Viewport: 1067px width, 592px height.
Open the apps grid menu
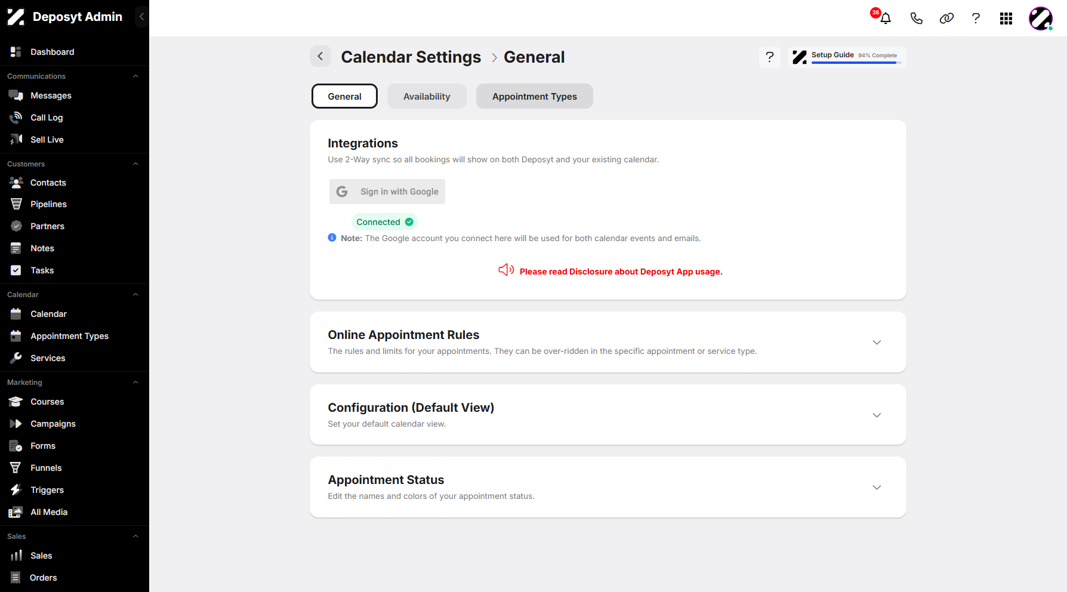click(1006, 18)
